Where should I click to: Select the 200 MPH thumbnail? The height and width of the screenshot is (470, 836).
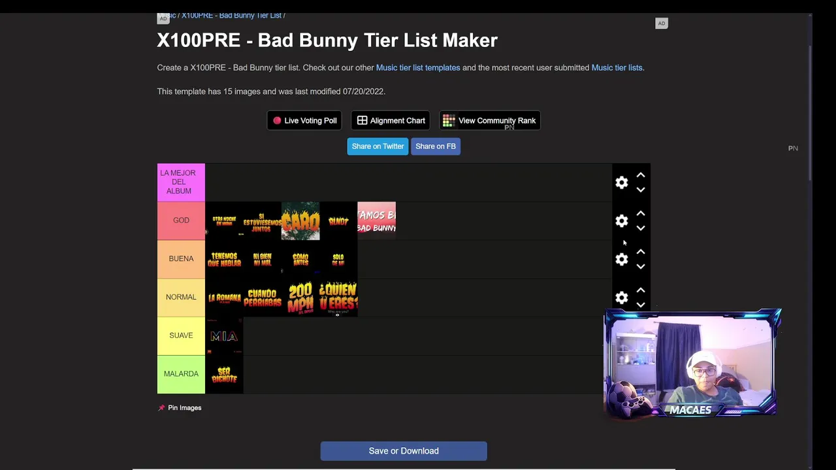pyautogui.click(x=300, y=298)
